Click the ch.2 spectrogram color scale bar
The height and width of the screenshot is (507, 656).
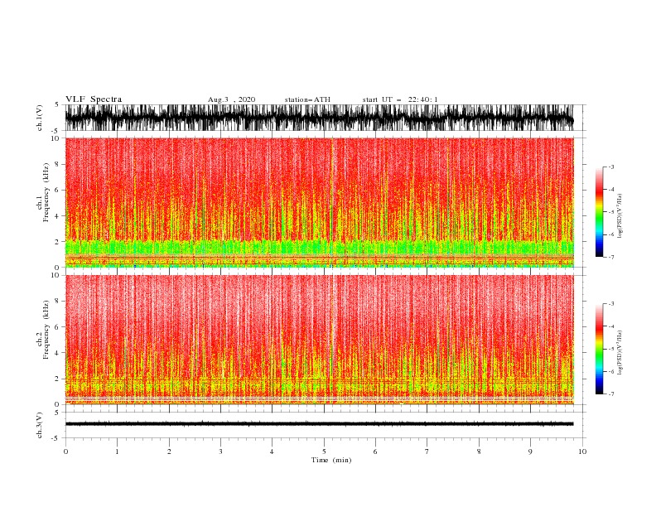599,349
